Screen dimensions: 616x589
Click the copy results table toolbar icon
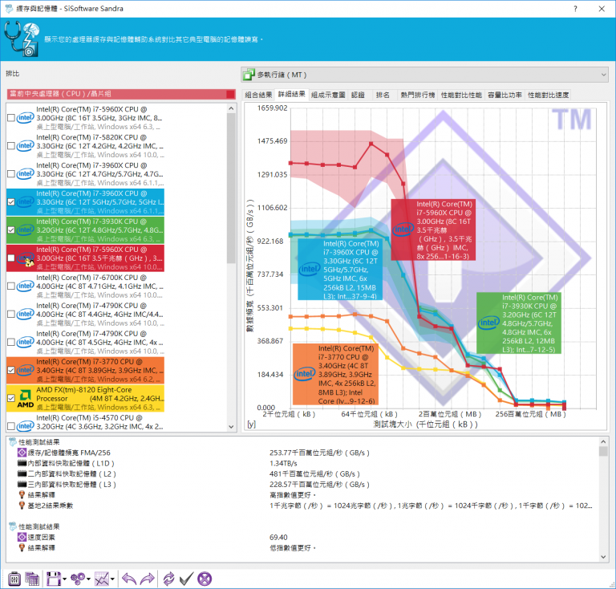coord(32,579)
